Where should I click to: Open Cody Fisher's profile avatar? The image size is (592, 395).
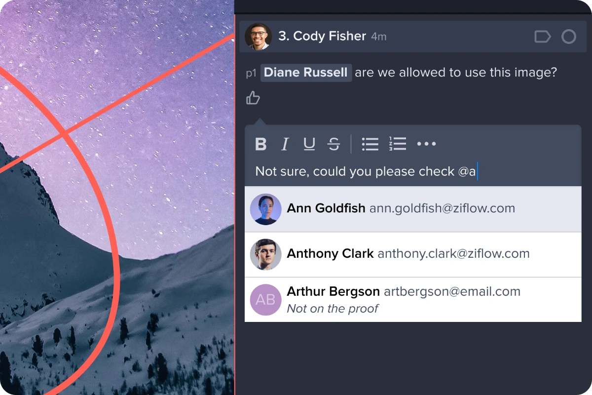tap(258, 37)
